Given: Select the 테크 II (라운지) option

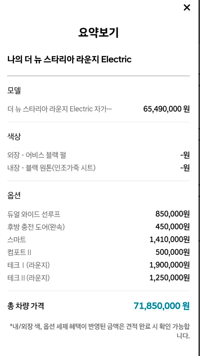Looking at the screenshot, I should [29, 278].
